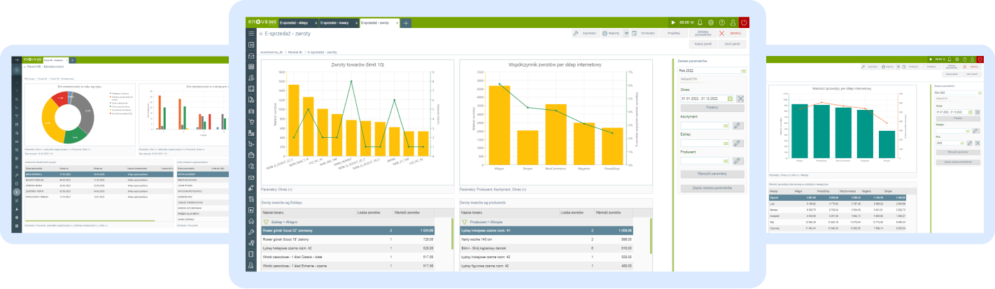
Task: Open the user profile icon
Action: (733, 22)
